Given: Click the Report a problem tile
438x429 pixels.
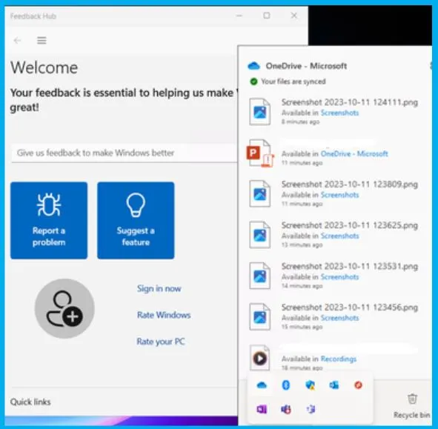Looking at the screenshot, I should [x=49, y=220].
